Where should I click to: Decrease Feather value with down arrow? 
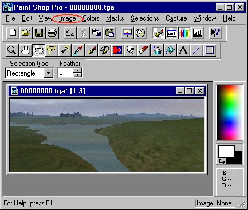click(77, 75)
